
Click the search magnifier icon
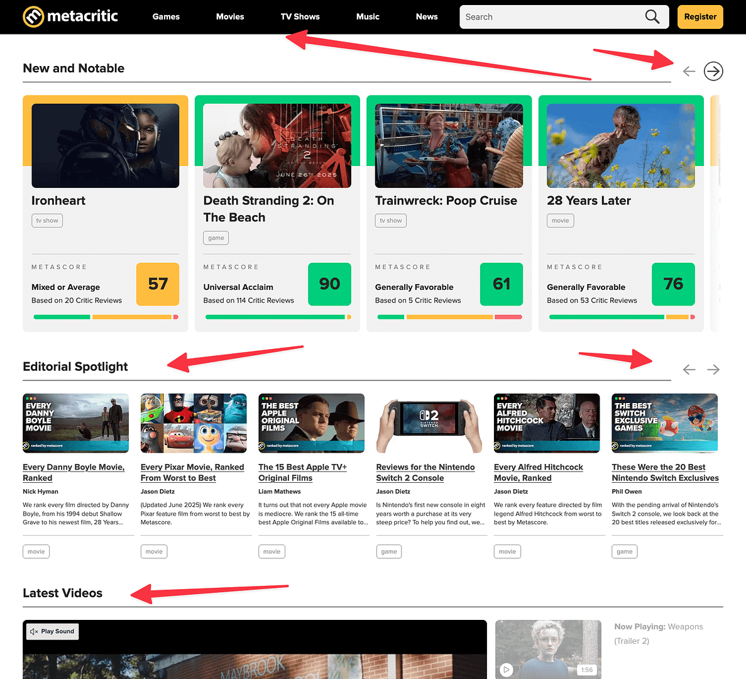coord(652,16)
